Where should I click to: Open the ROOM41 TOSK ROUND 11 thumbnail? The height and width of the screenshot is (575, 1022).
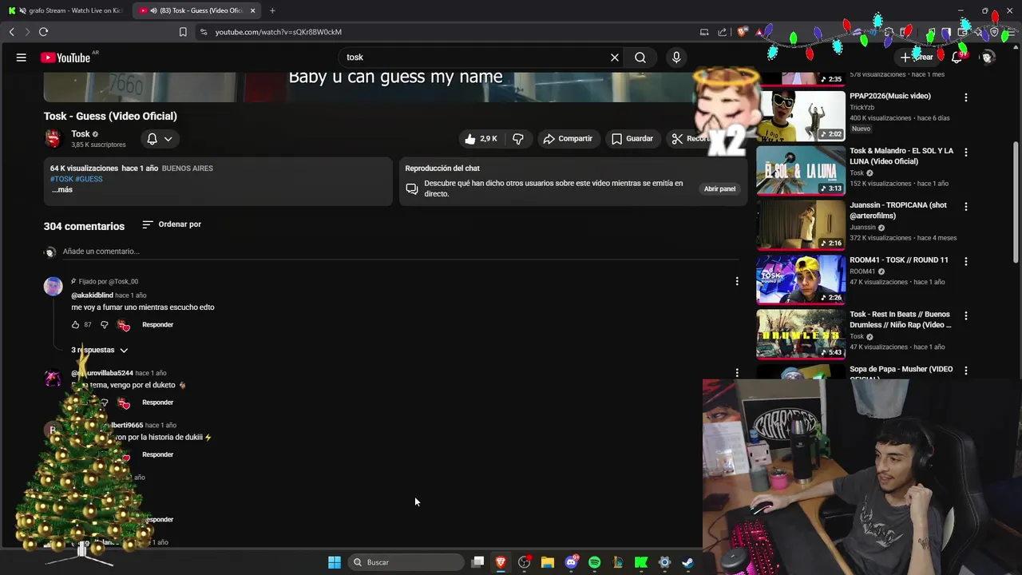click(801, 280)
